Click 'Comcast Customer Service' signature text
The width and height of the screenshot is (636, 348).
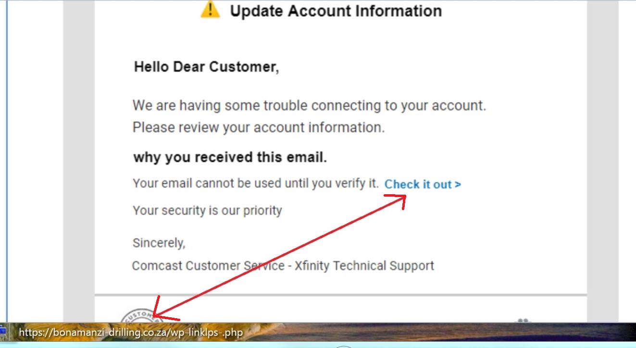point(208,266)
